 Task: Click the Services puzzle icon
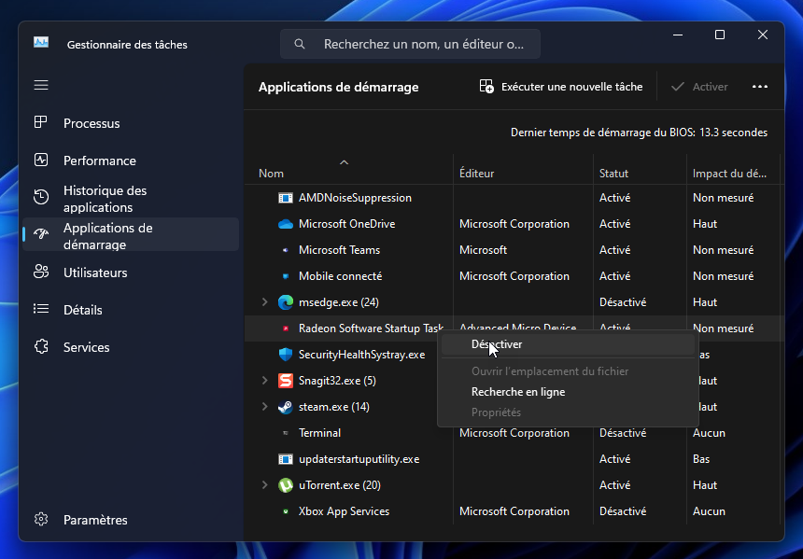41,346
